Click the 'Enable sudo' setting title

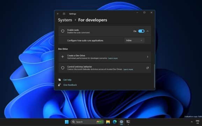click(73, 30)
